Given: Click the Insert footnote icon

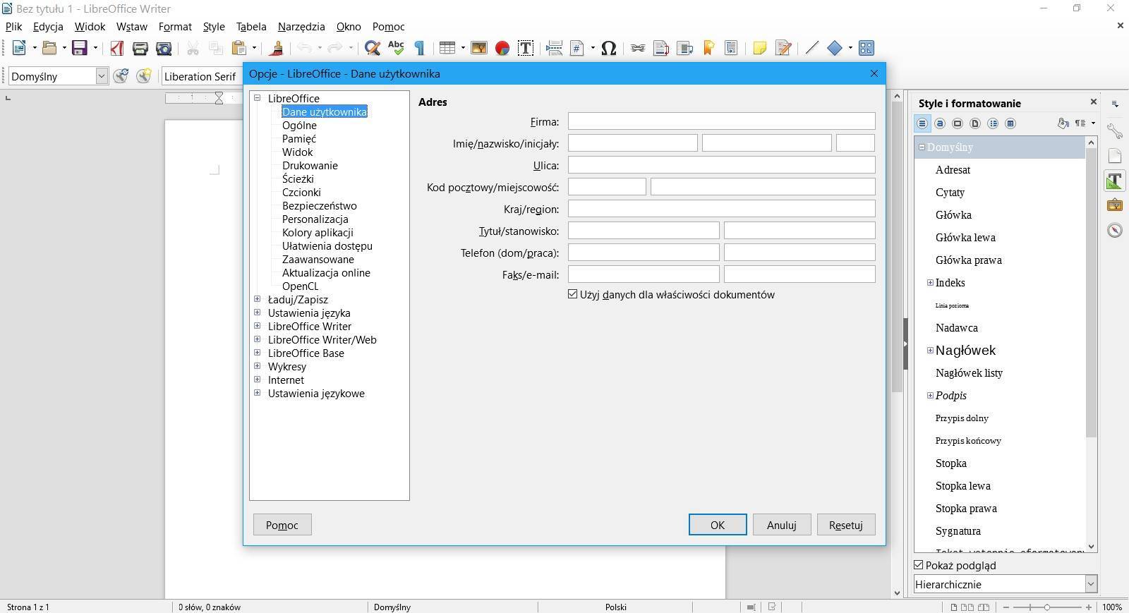Looking at the screenshot, I should click(661, 48).
